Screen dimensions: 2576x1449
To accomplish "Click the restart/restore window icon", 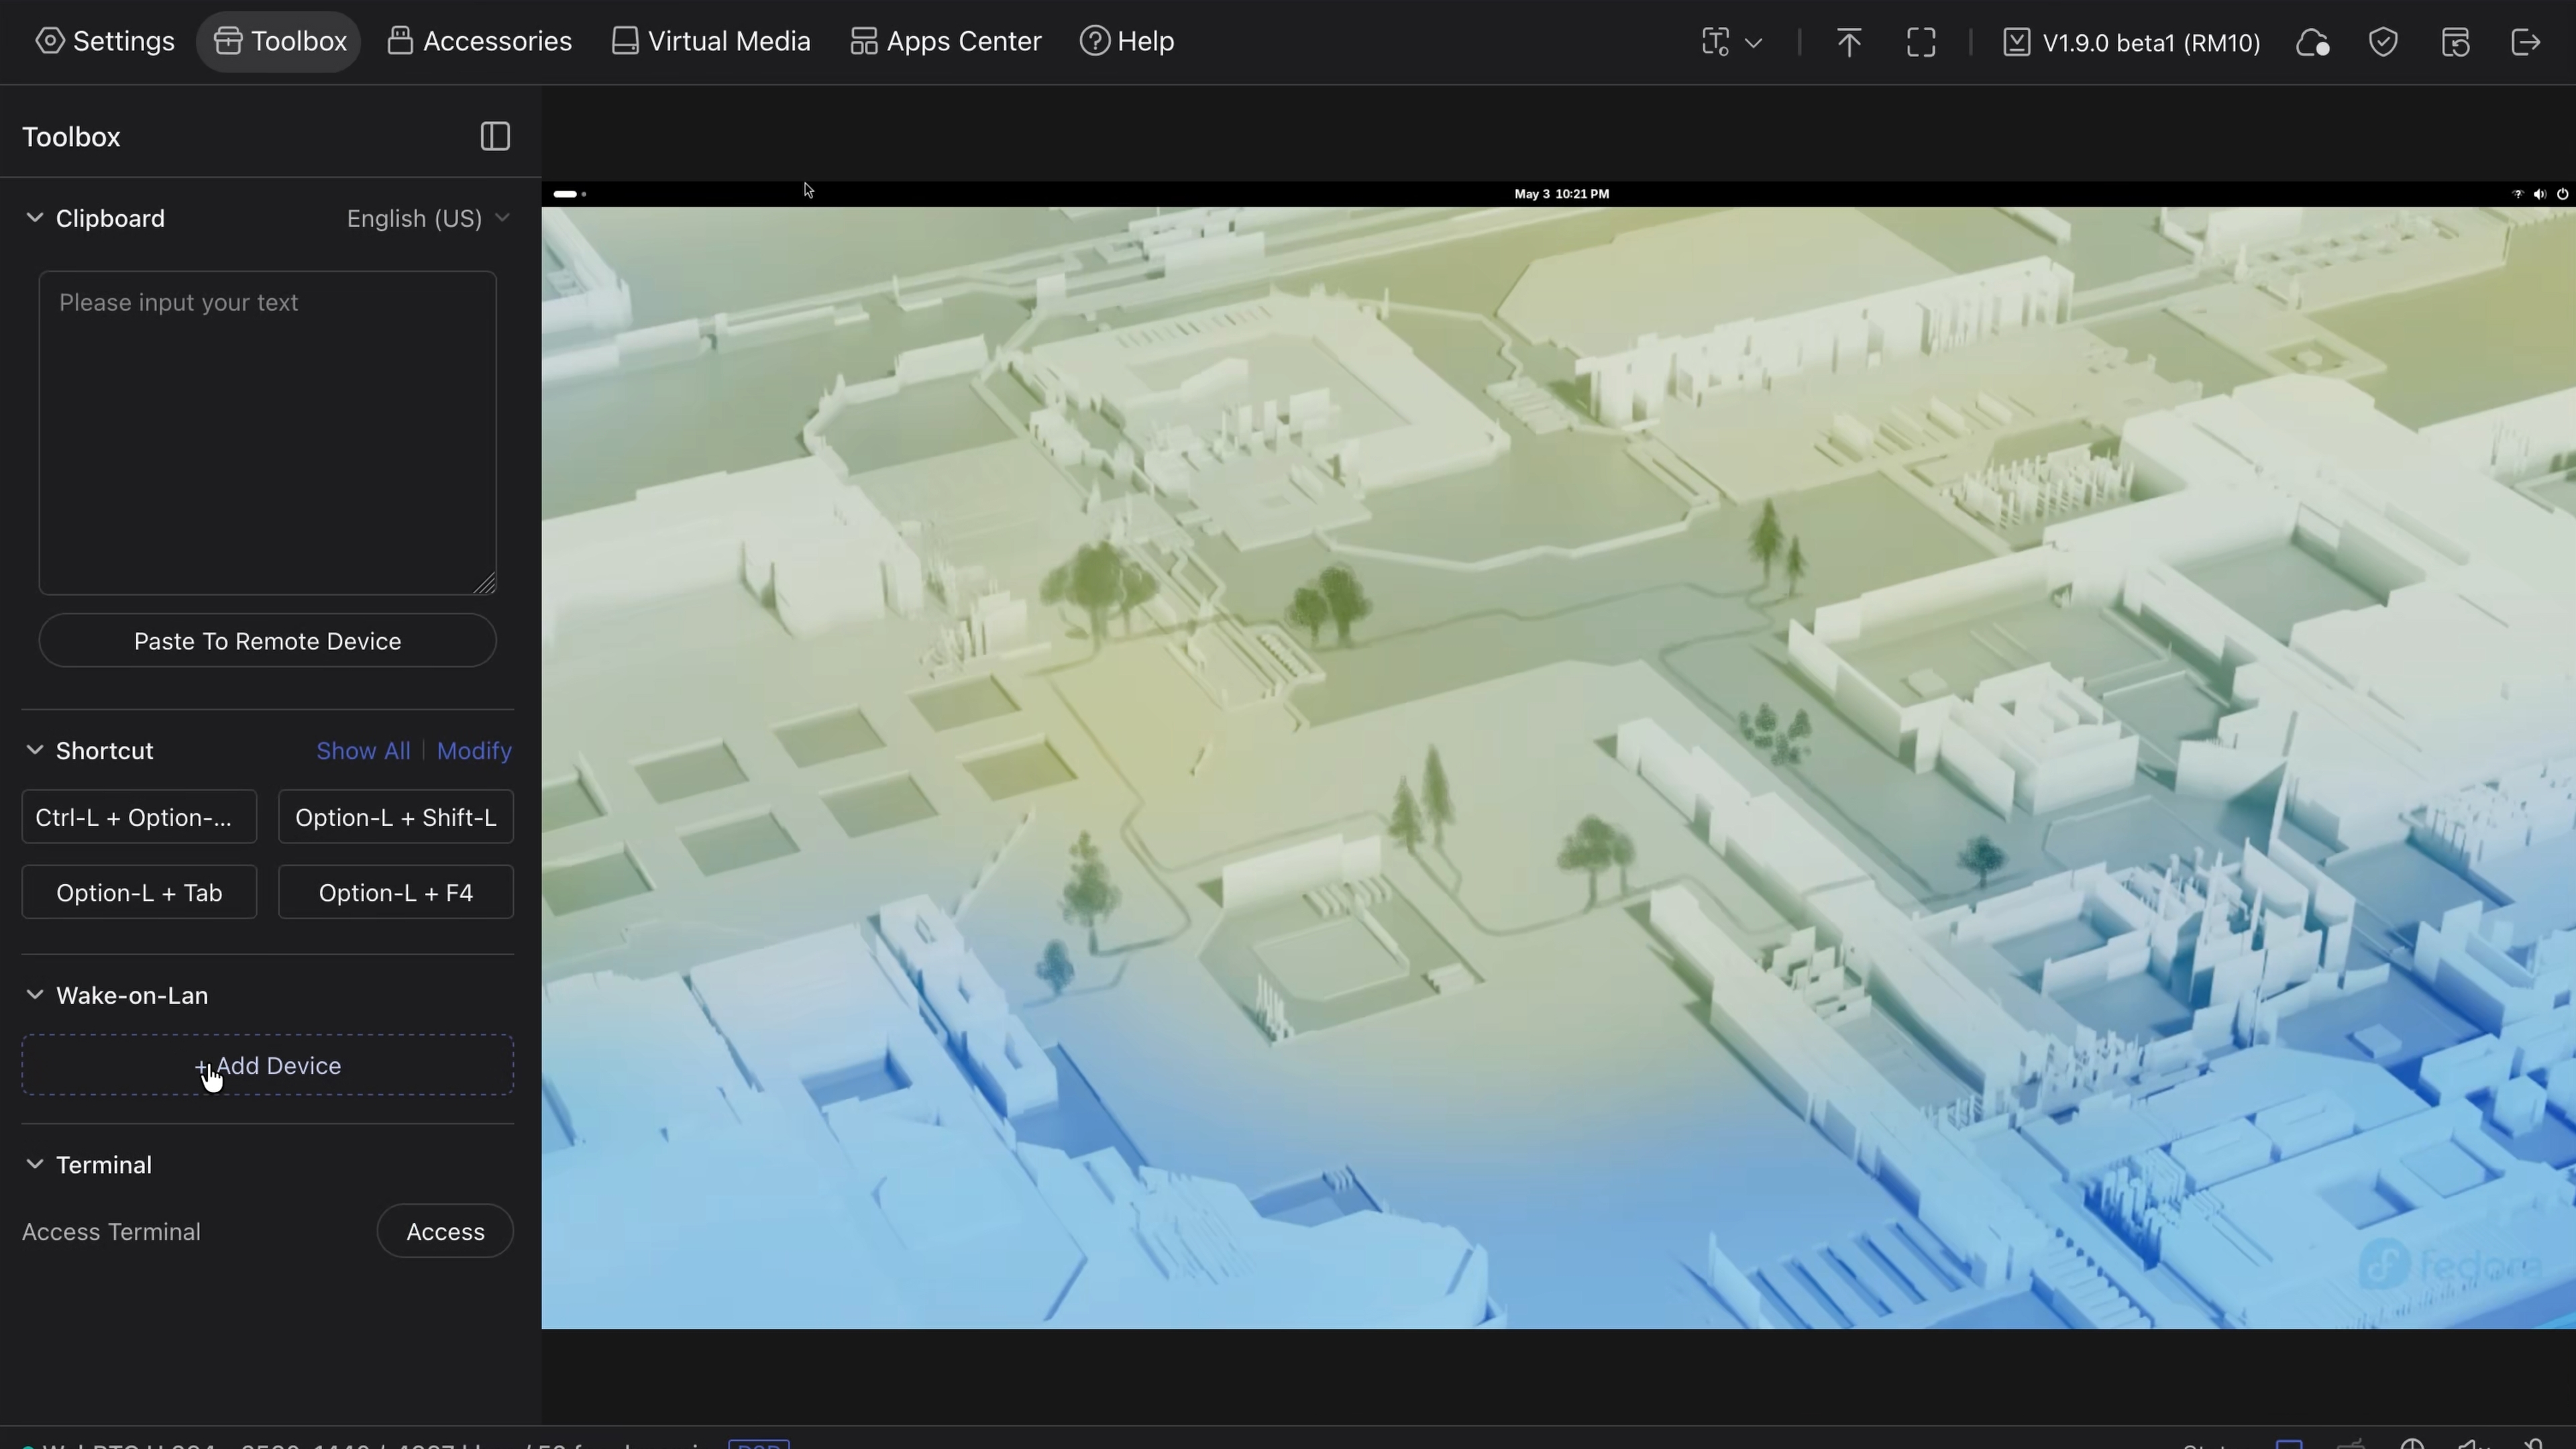I will pyautogui.click(x=2455, y=42).
